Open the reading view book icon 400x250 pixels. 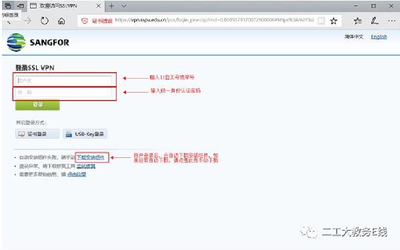pyautogui.click(x=321, y=21)
